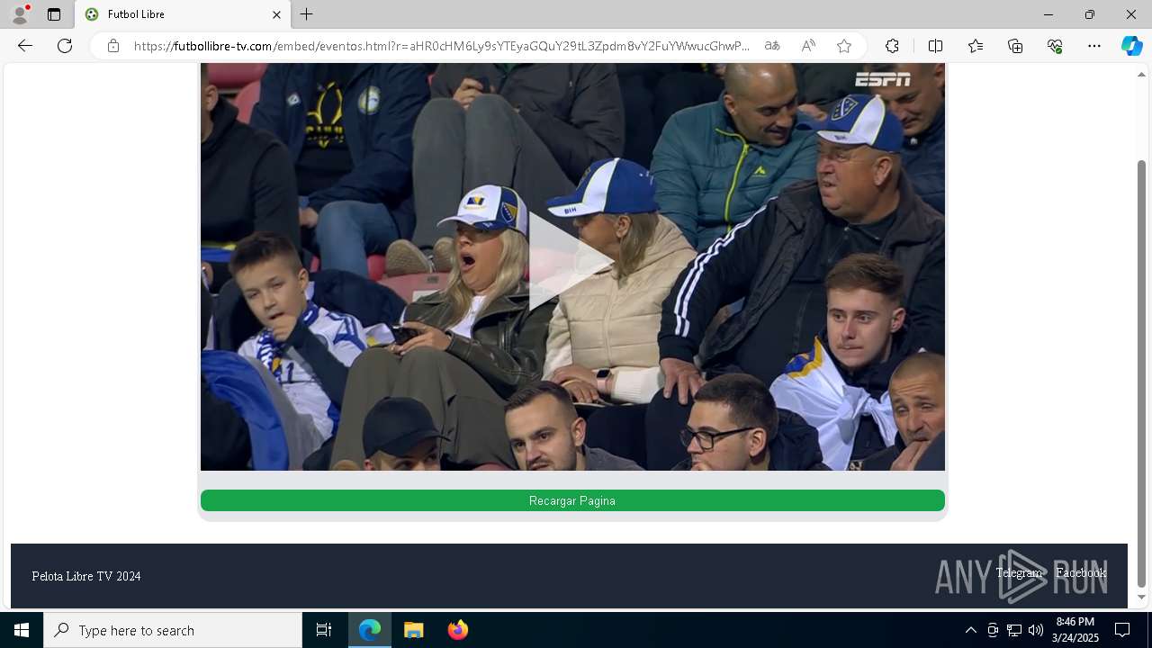Go back to previous page

pos(25,46)
